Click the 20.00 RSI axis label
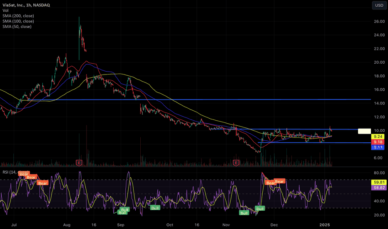This screenshot has height=229, width=388. pos(379,215)
